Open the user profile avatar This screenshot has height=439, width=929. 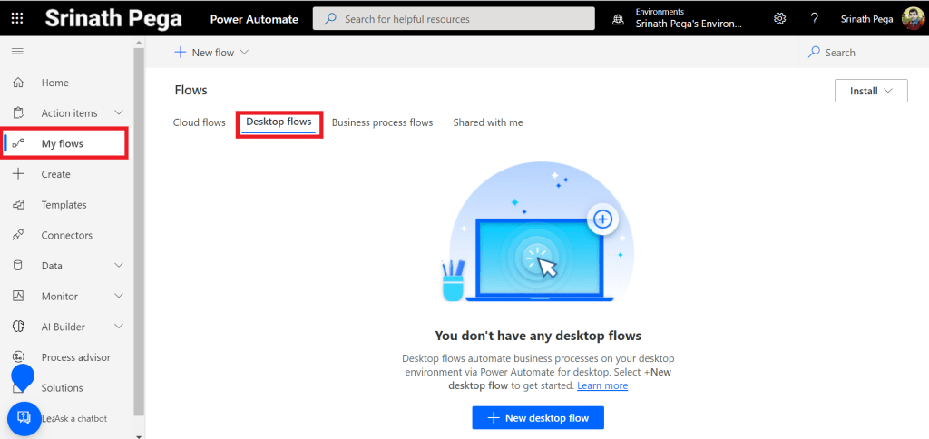913,19
